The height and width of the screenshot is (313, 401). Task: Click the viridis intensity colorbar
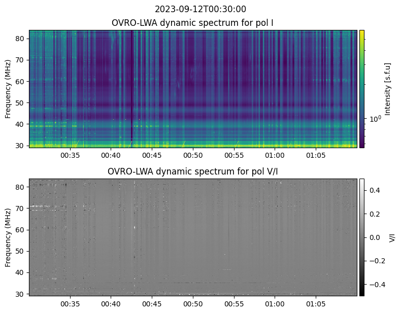(362, 88)
